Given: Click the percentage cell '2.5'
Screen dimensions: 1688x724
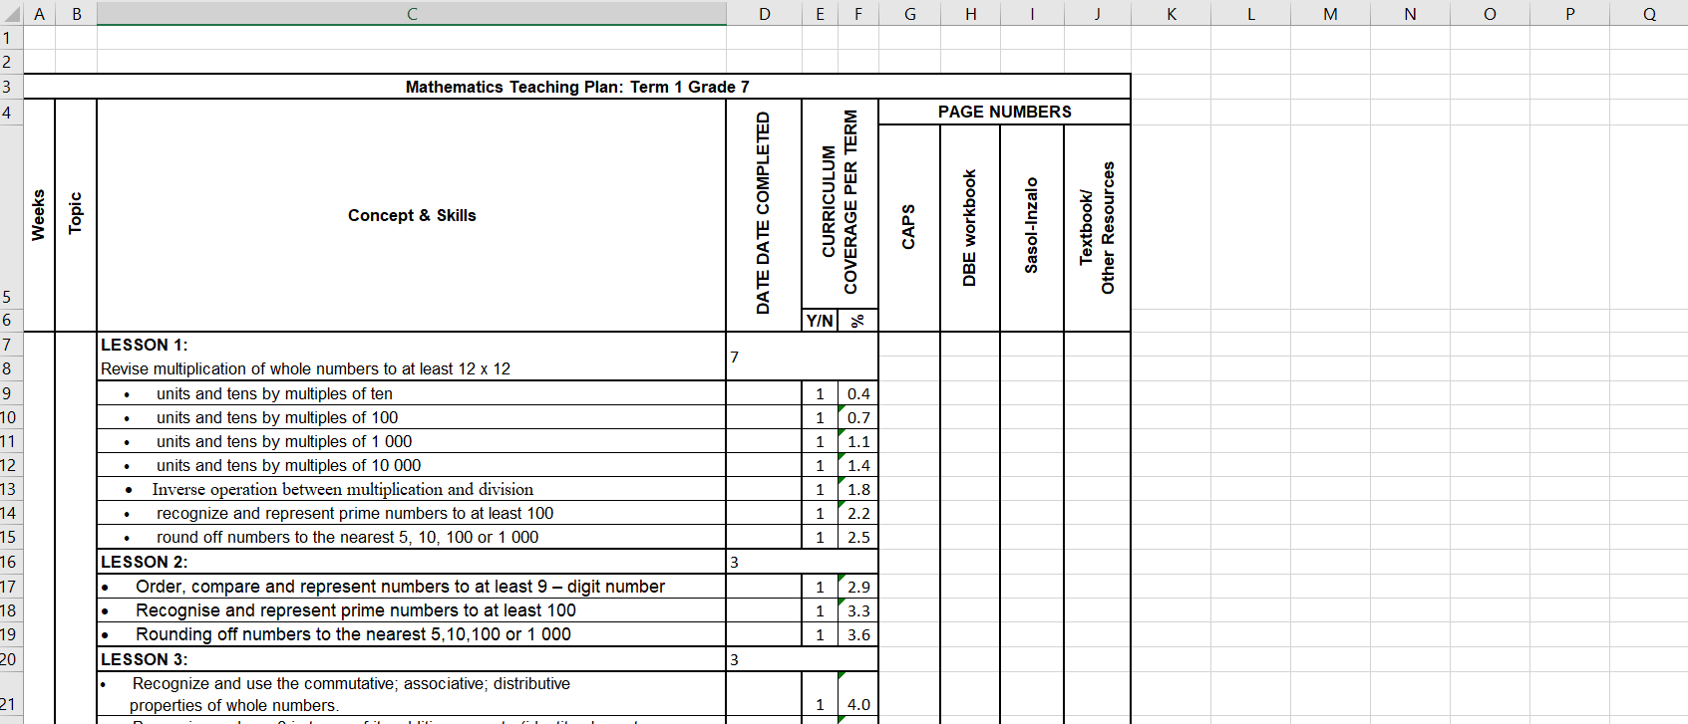Looking at the screenshot, I should click(857, 537).
